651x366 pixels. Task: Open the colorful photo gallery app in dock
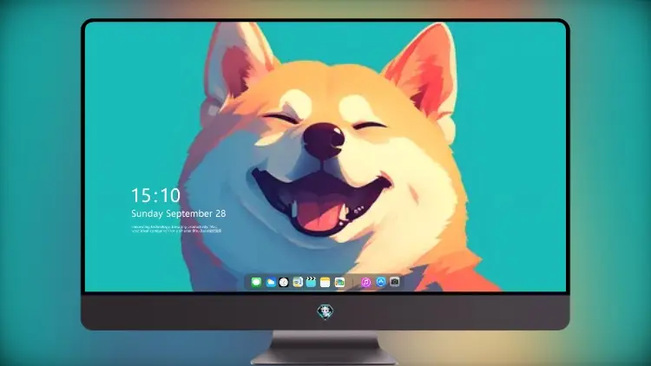point(339,282)
